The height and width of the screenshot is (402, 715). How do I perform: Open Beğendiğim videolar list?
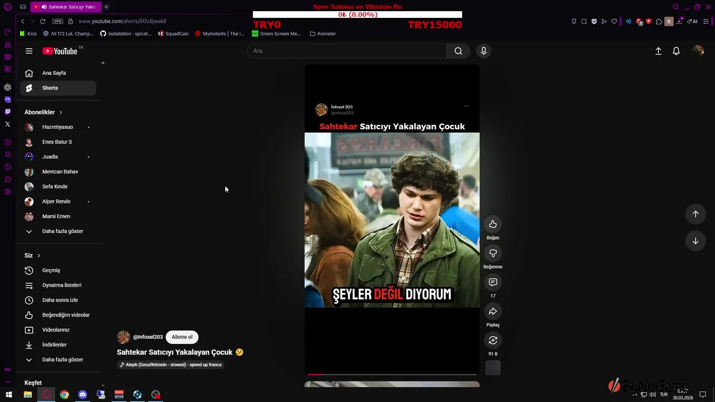pos(58,315)
